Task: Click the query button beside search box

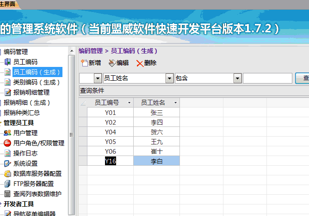Action: (x=303, y=78)
